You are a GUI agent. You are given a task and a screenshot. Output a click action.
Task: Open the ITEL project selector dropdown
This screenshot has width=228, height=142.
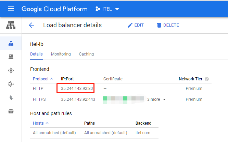click(107, 9)
